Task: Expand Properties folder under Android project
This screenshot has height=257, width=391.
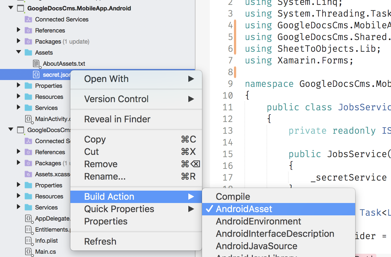Action: pyautogui.click(x=19, y=86)
